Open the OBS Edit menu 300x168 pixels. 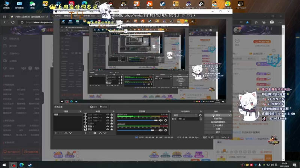pyautogui.click(x=67, y=16)
